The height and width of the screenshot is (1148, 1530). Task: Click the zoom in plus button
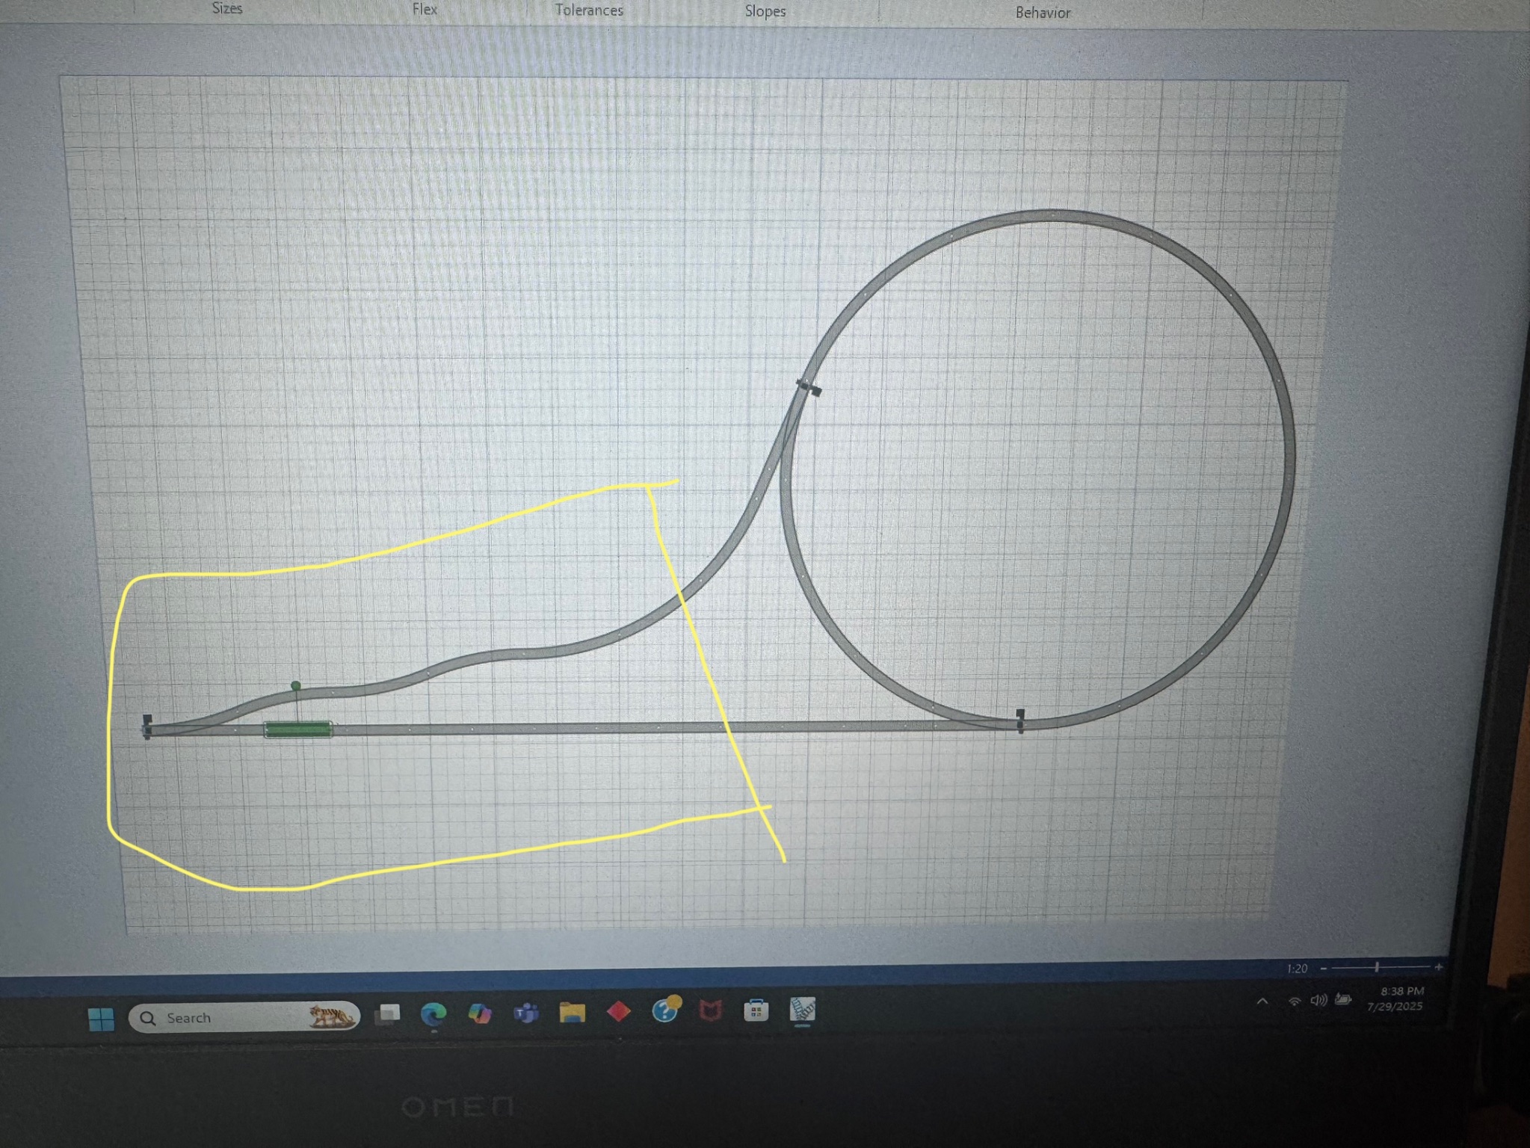point(1439,967)
